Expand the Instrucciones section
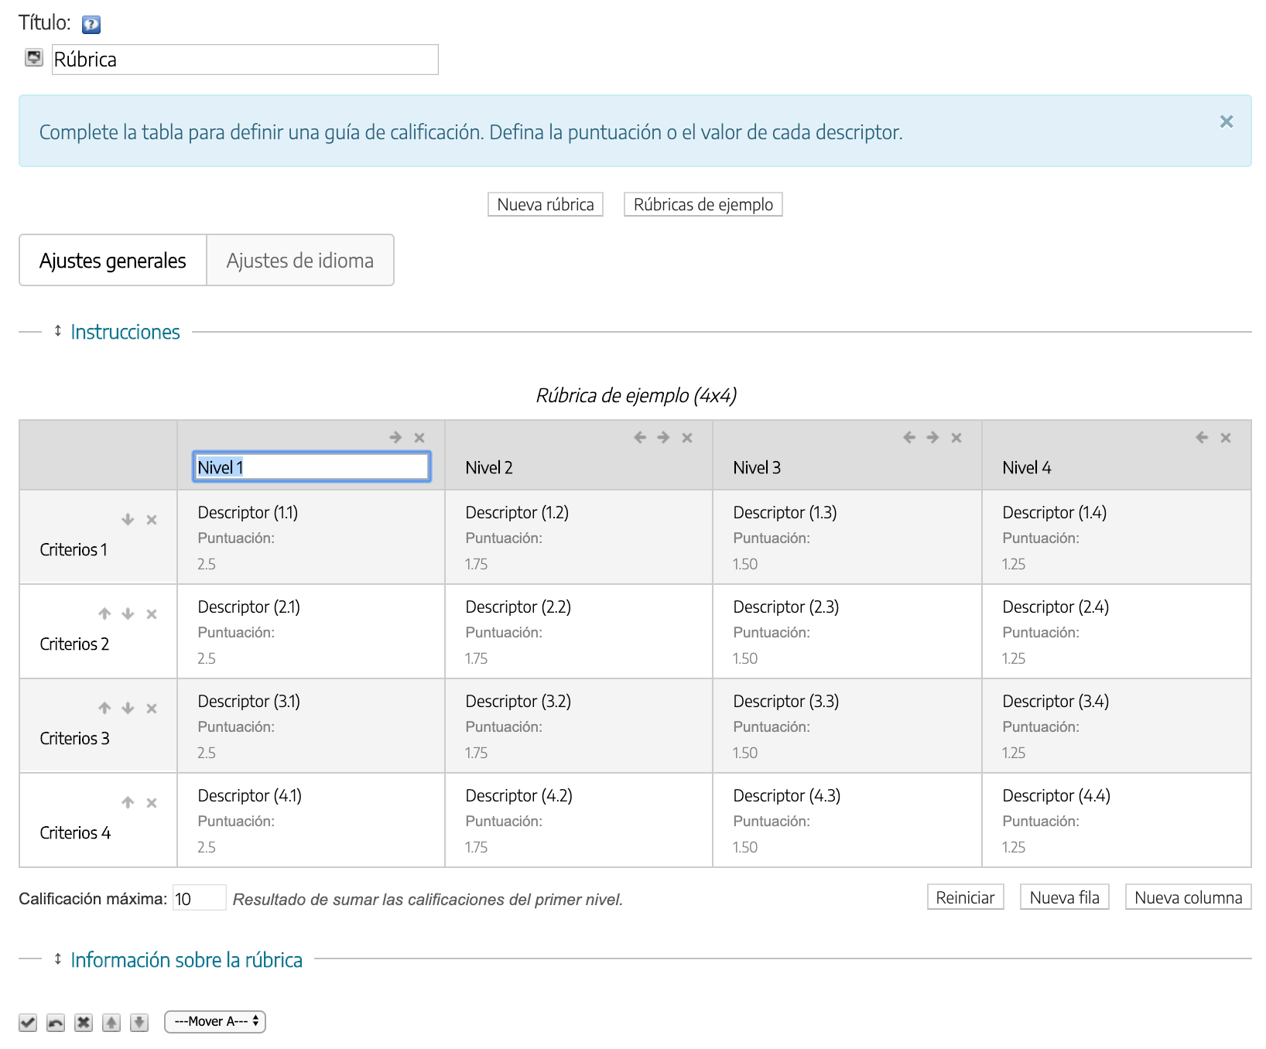Viewport: 1266px width, 1049px height. click(x=125, y=332)
